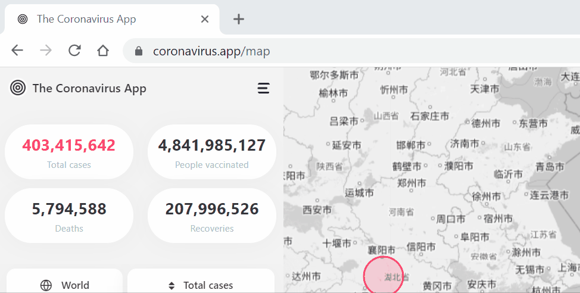Click 延安市 label on the map
The height and width of the screenshot is (293, 580).
[x=347, y=145]
